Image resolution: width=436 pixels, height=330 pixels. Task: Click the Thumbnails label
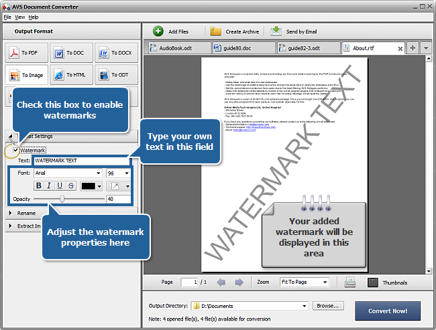(x=395, y=283)
